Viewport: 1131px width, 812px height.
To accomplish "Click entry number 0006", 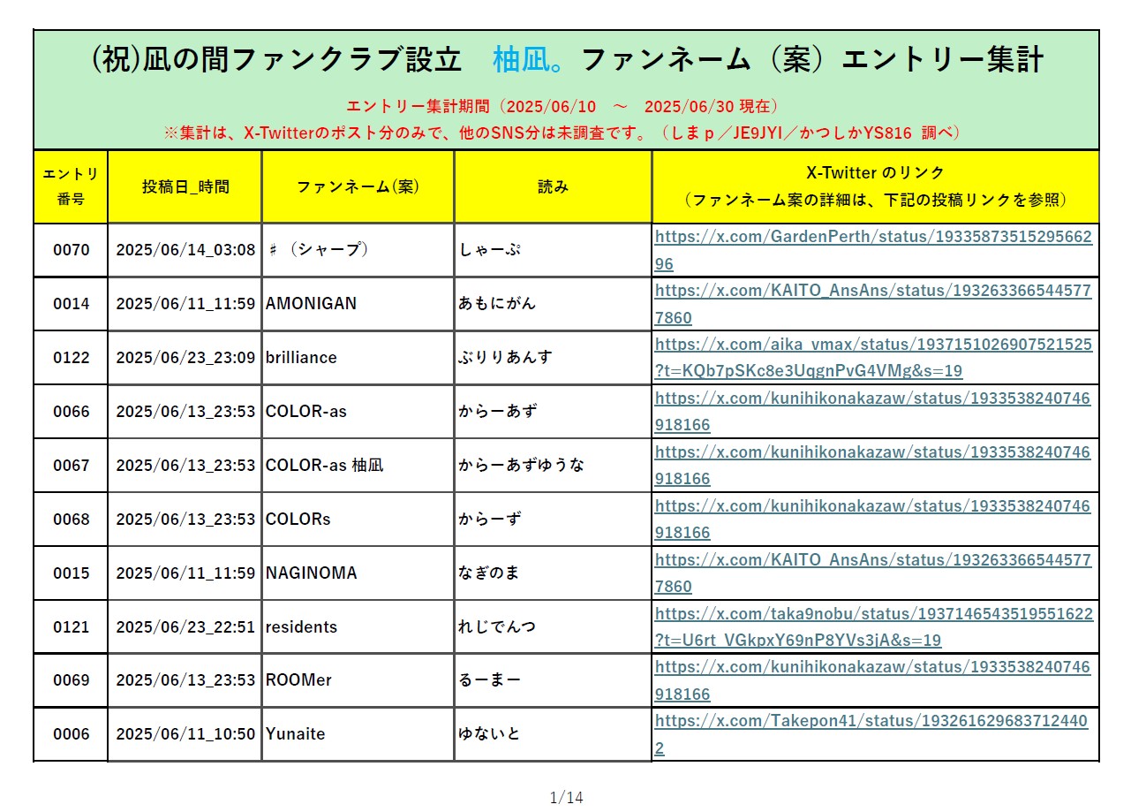I will pyautogui.click(x=72, y=735).
